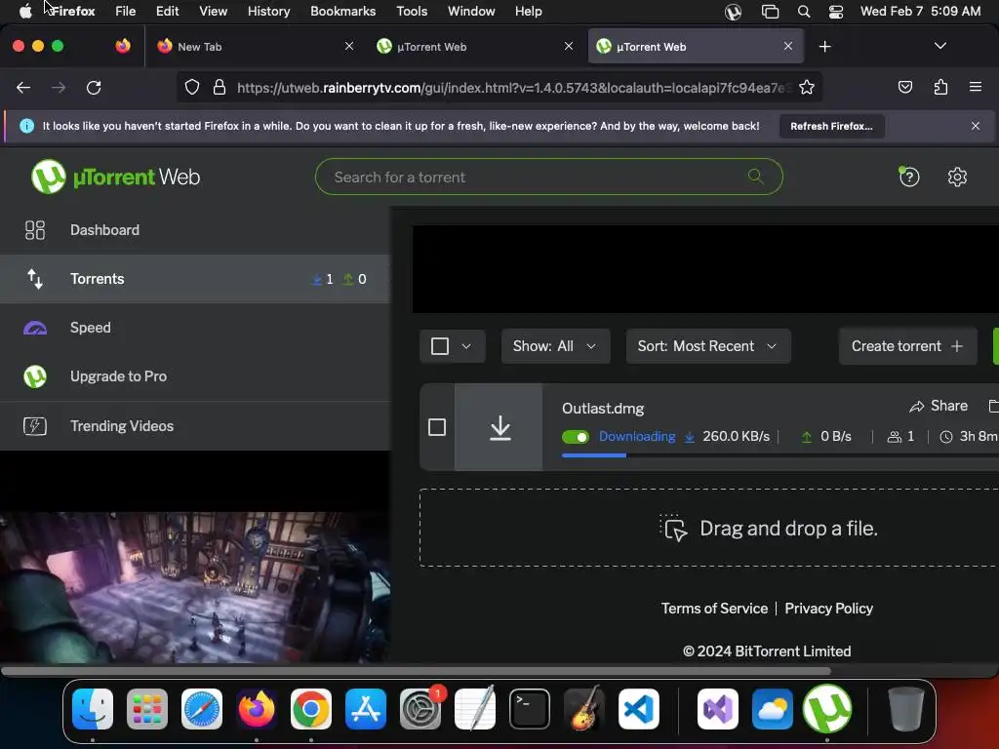The height and width of the screenshot is (749, 999).
Task: Click the 260.0 KB/s download speed
Action: (x=736, y=437)
